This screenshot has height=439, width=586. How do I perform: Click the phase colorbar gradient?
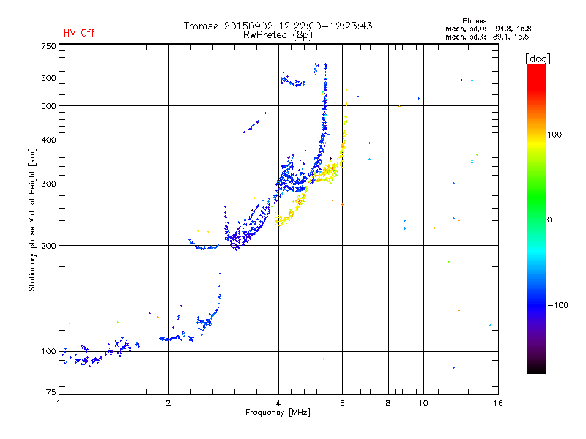coord(536,218)
